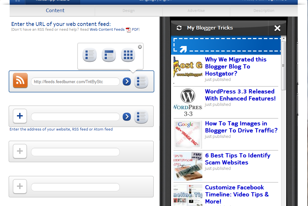Open 'WordPress 3.3 Released' article
Image resolution: width=308 pixels, height=206 pixels.
[240, 95]
